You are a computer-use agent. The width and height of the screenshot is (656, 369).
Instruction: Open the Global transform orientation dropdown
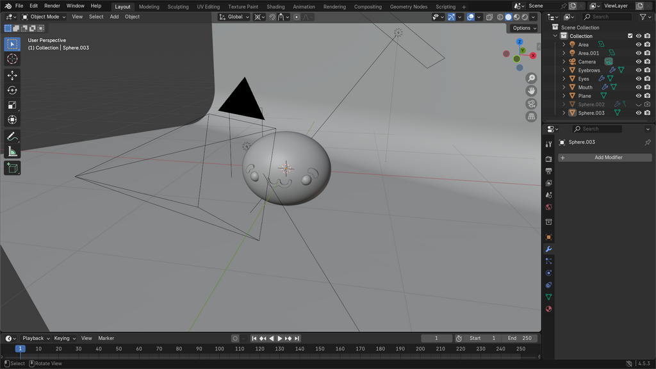tap(234, 17)
